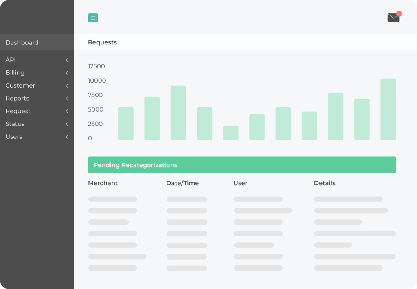Open the Reports sidebar item
Image resolution: width=417 pixels, height=289 pixels.
click(x=37, y=98)
